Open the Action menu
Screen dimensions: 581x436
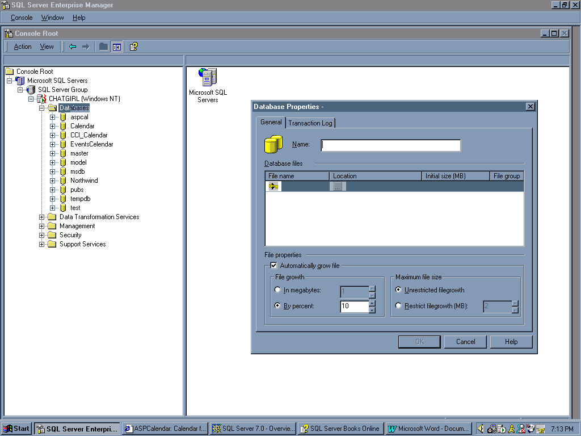point(23,47)
